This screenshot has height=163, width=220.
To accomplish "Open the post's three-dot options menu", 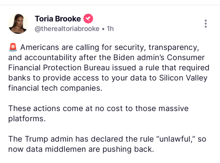I will click(205, 24).
